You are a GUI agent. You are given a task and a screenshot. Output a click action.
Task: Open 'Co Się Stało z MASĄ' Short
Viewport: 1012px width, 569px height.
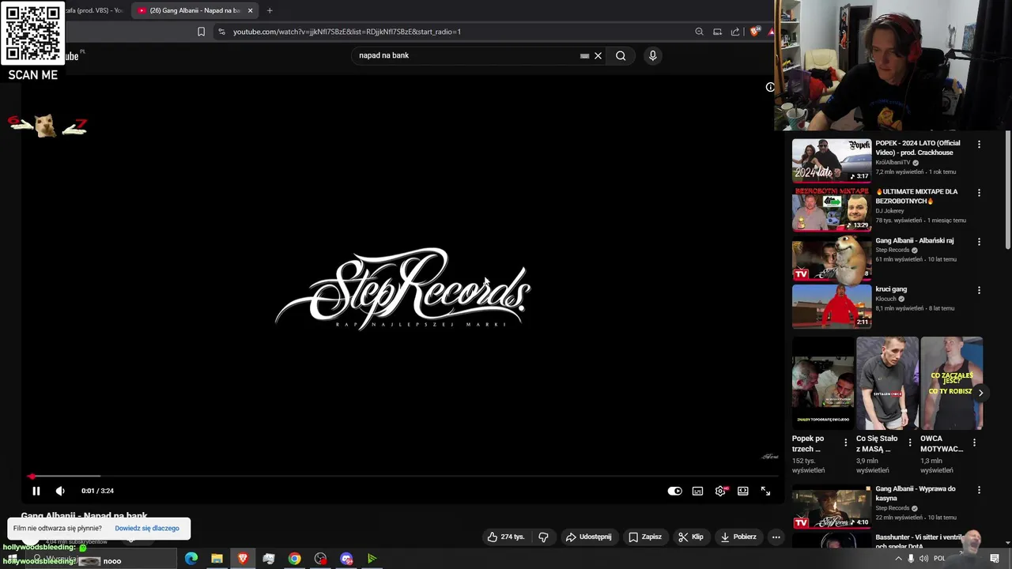[x=887, y=383]
